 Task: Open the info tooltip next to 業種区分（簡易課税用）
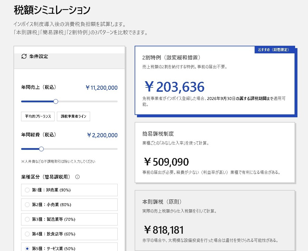click(x=77, y=177)
